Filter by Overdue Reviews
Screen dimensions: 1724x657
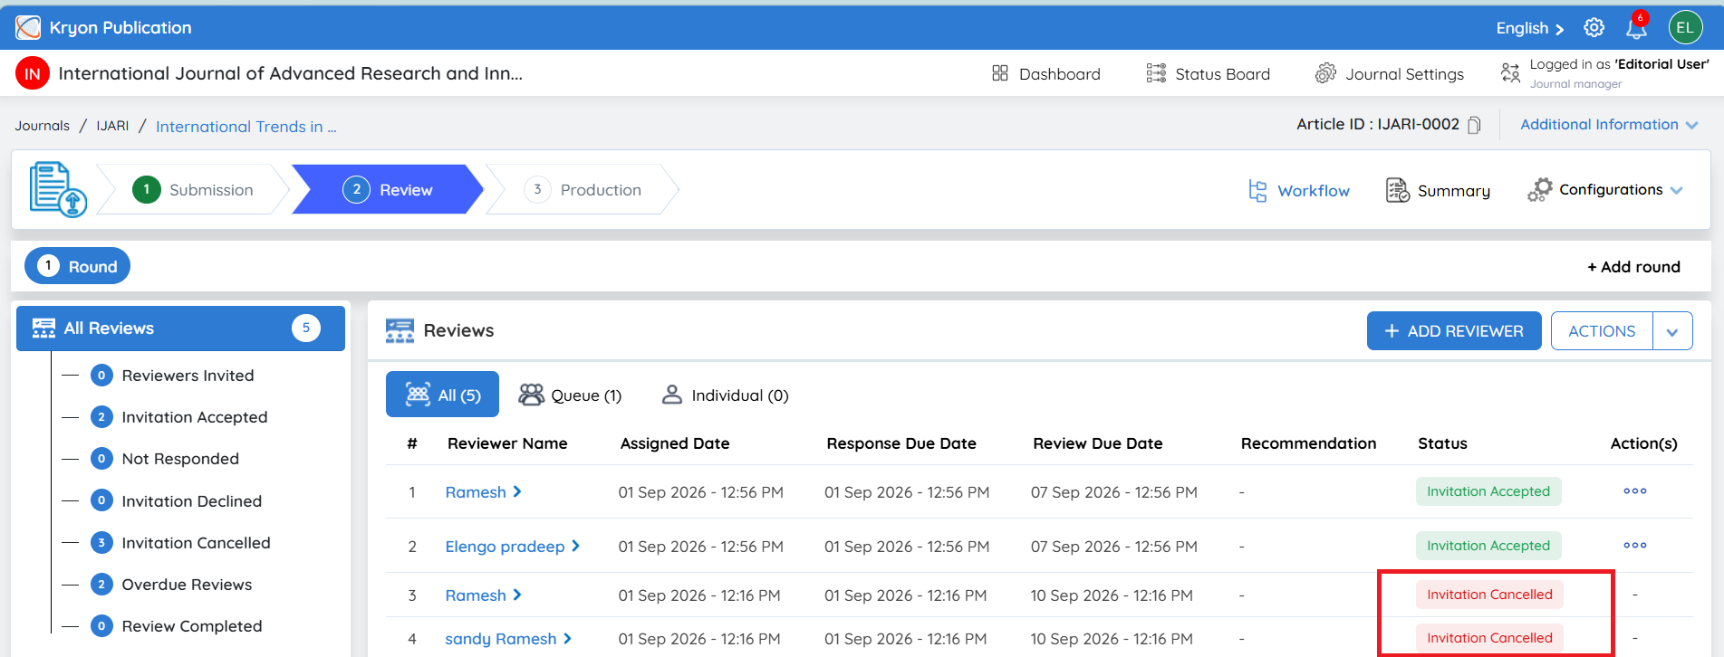(171, 585)
